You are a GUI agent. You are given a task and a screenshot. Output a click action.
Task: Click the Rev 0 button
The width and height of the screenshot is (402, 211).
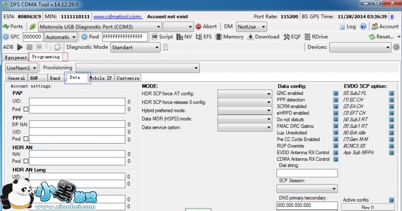(368, 207)
